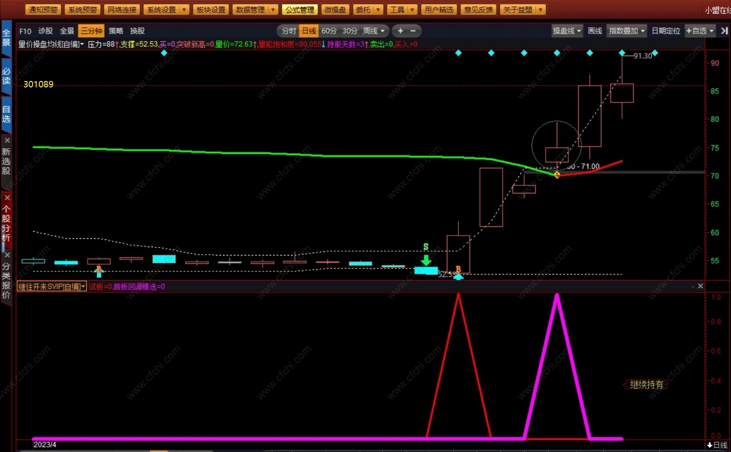Image resolution: width=731 pixels, height=452 pixels.
Task: Minimize the sub-indicator panel
Action: 693,286
